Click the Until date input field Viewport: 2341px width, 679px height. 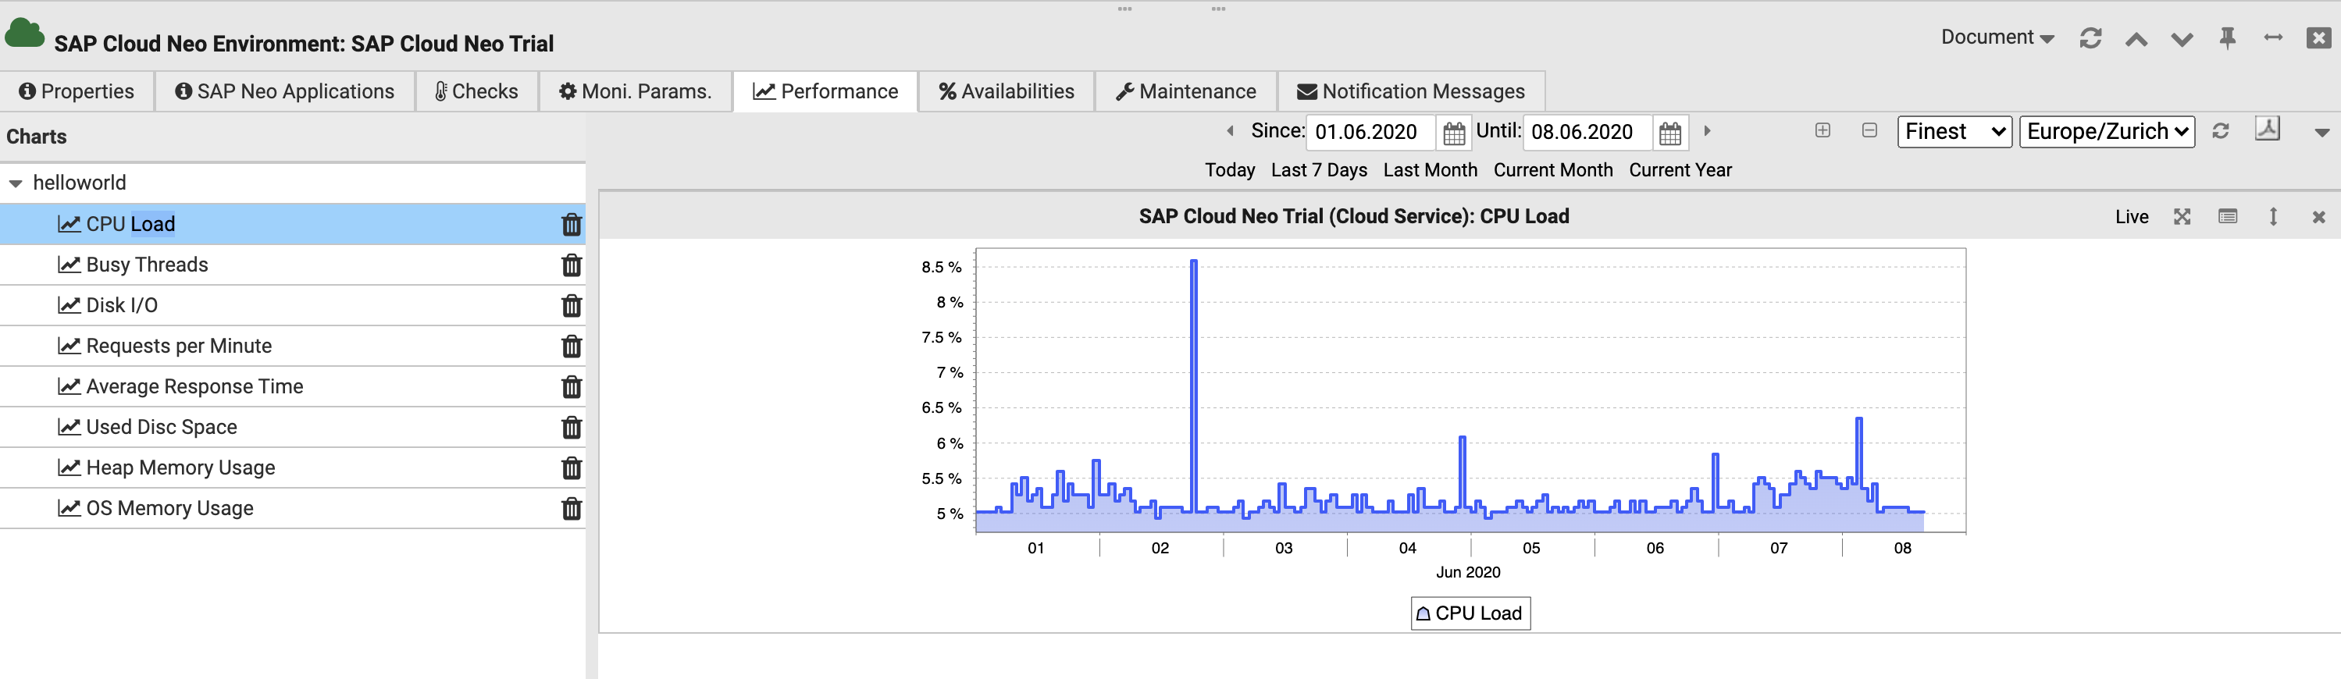(x=1587, y=133)
